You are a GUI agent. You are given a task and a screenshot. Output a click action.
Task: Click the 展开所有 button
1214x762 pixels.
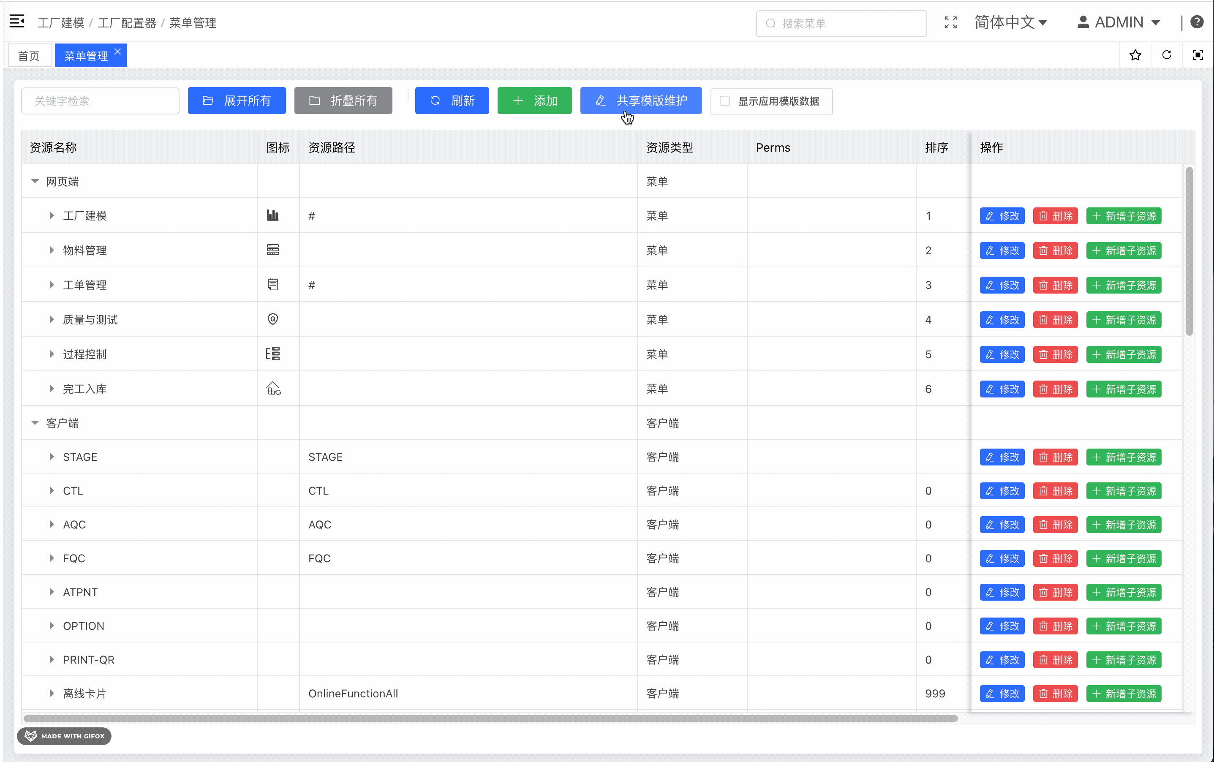[x=237, y=101]
